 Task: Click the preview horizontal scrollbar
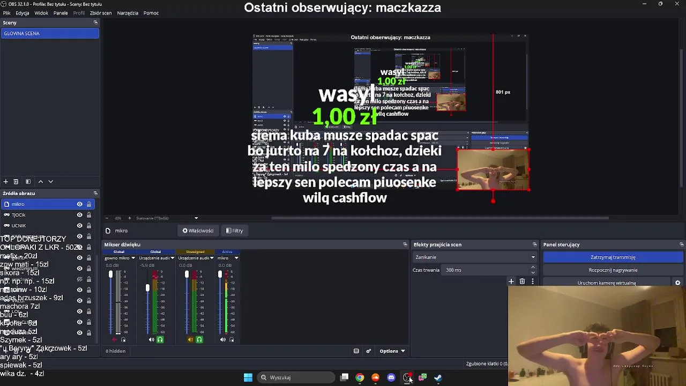[x=439, y=218]
